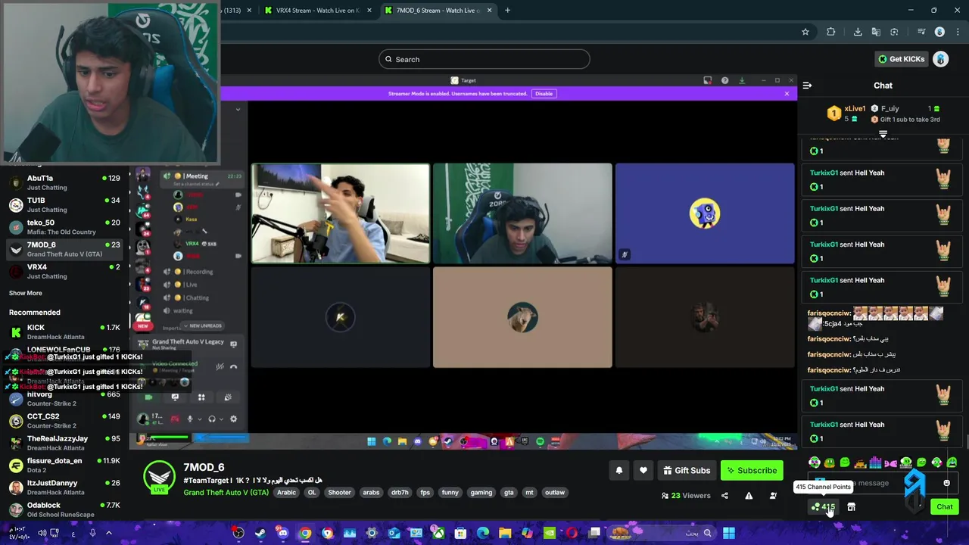Expand the chat leaderboard handle

pos(883,134)
